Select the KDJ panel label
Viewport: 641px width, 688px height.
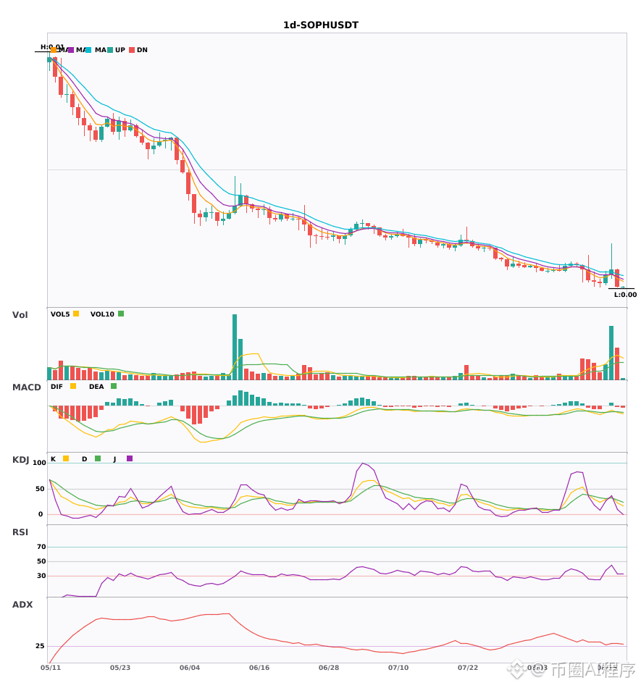(x=20, y=460)
